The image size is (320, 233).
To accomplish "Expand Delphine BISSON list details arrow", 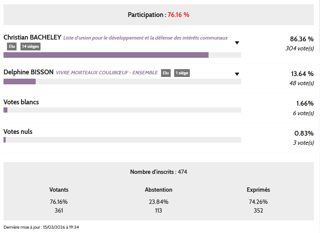I will [237, 74].
